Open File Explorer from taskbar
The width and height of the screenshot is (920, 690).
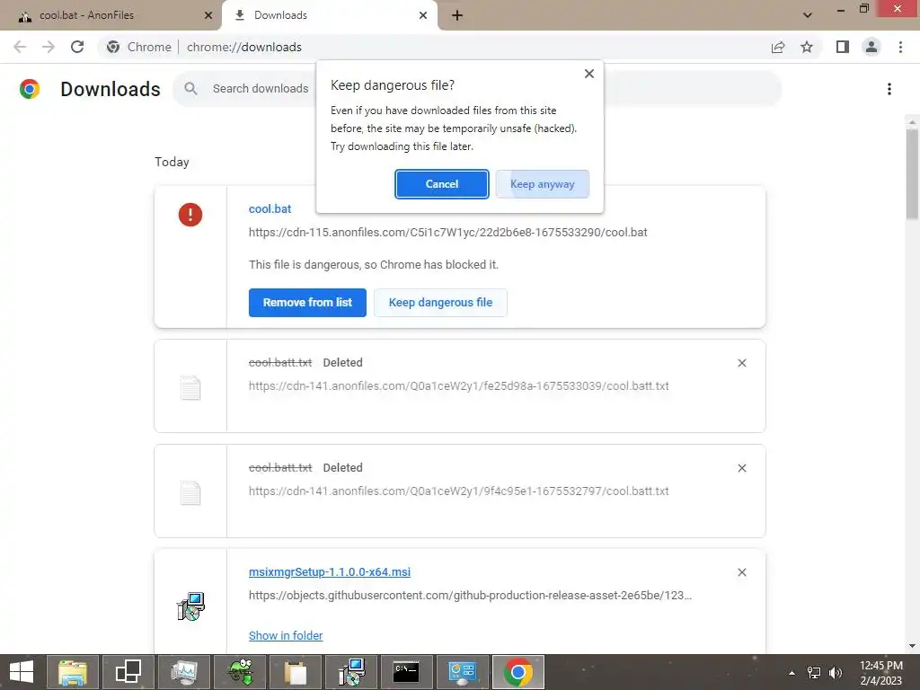pos(73,672)
